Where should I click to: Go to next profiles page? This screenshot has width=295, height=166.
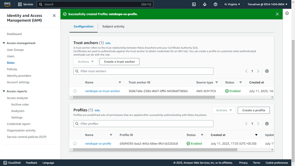[x=258, y=124]
